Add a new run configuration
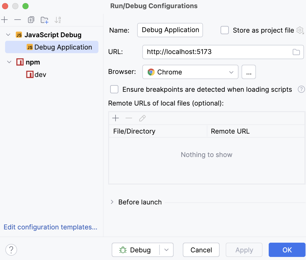This screenshot has height=260, width=306. pyautogui.click(x=4, y=20)
